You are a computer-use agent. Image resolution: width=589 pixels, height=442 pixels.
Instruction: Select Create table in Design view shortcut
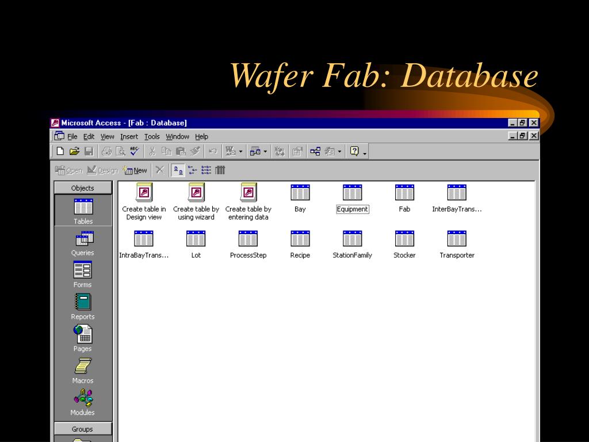(144, 202)
